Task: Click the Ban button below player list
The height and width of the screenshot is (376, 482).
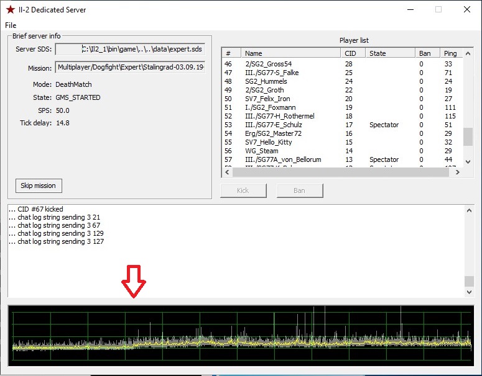Action: [x=299, y=190]
